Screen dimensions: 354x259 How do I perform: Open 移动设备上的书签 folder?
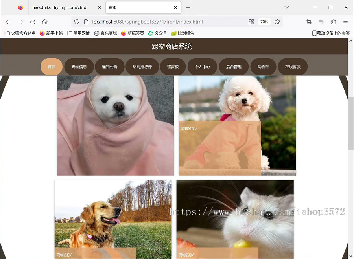pyautogui.click(x=331, y=33)
